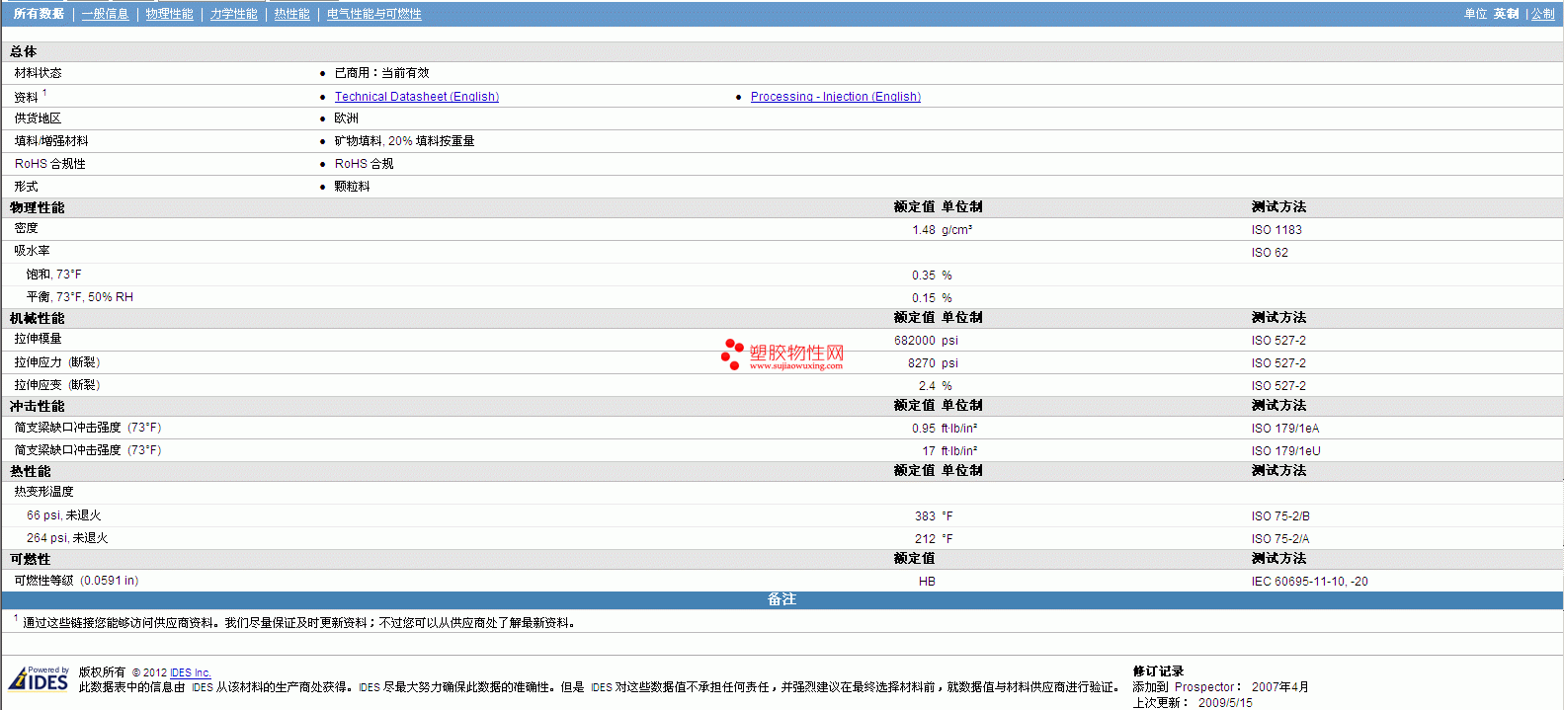Click the revision date 2007年4月
The width and height of the screenshot is (1564, 710).
tap(1279, 687)
